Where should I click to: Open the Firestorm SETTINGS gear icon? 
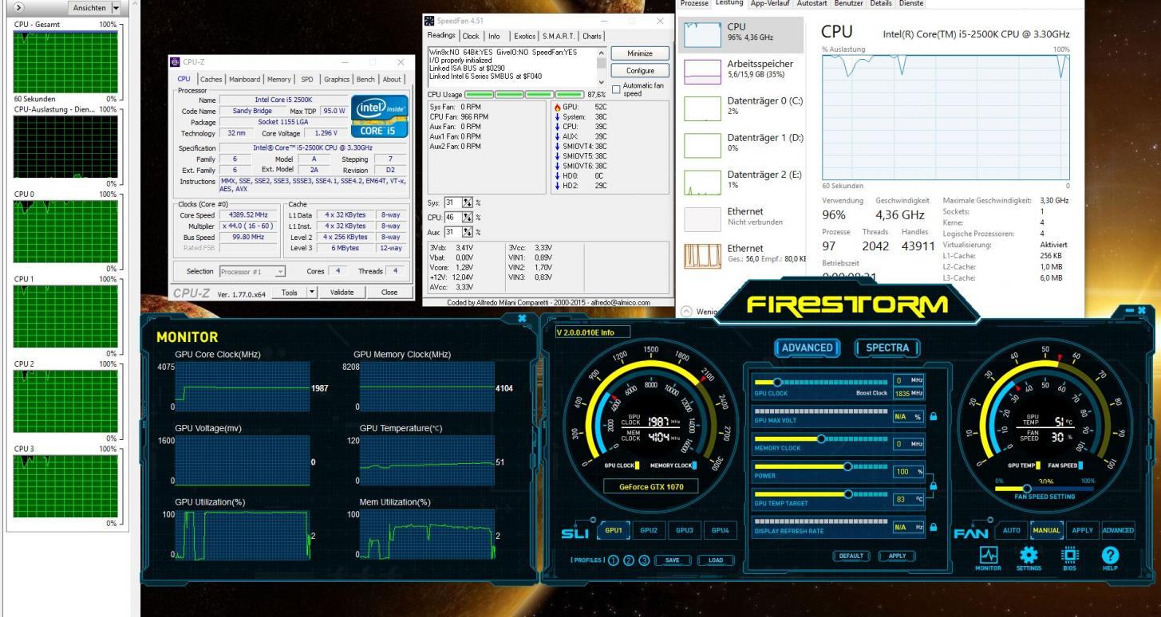tap(1029, 556)
